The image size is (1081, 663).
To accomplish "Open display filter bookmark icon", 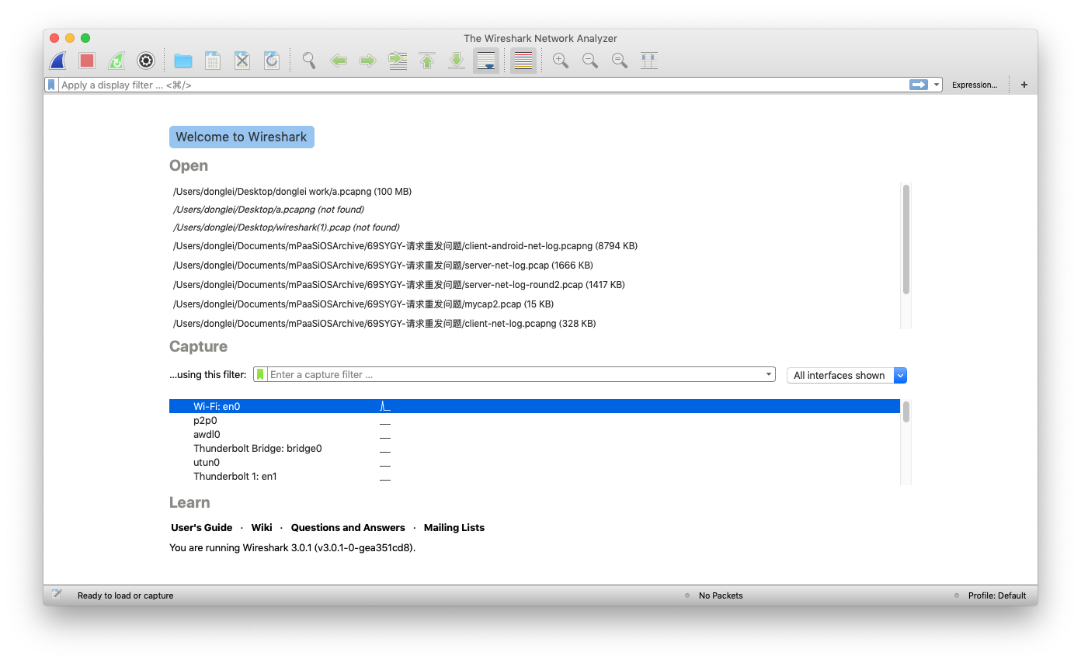I will [x=51, y=85].
